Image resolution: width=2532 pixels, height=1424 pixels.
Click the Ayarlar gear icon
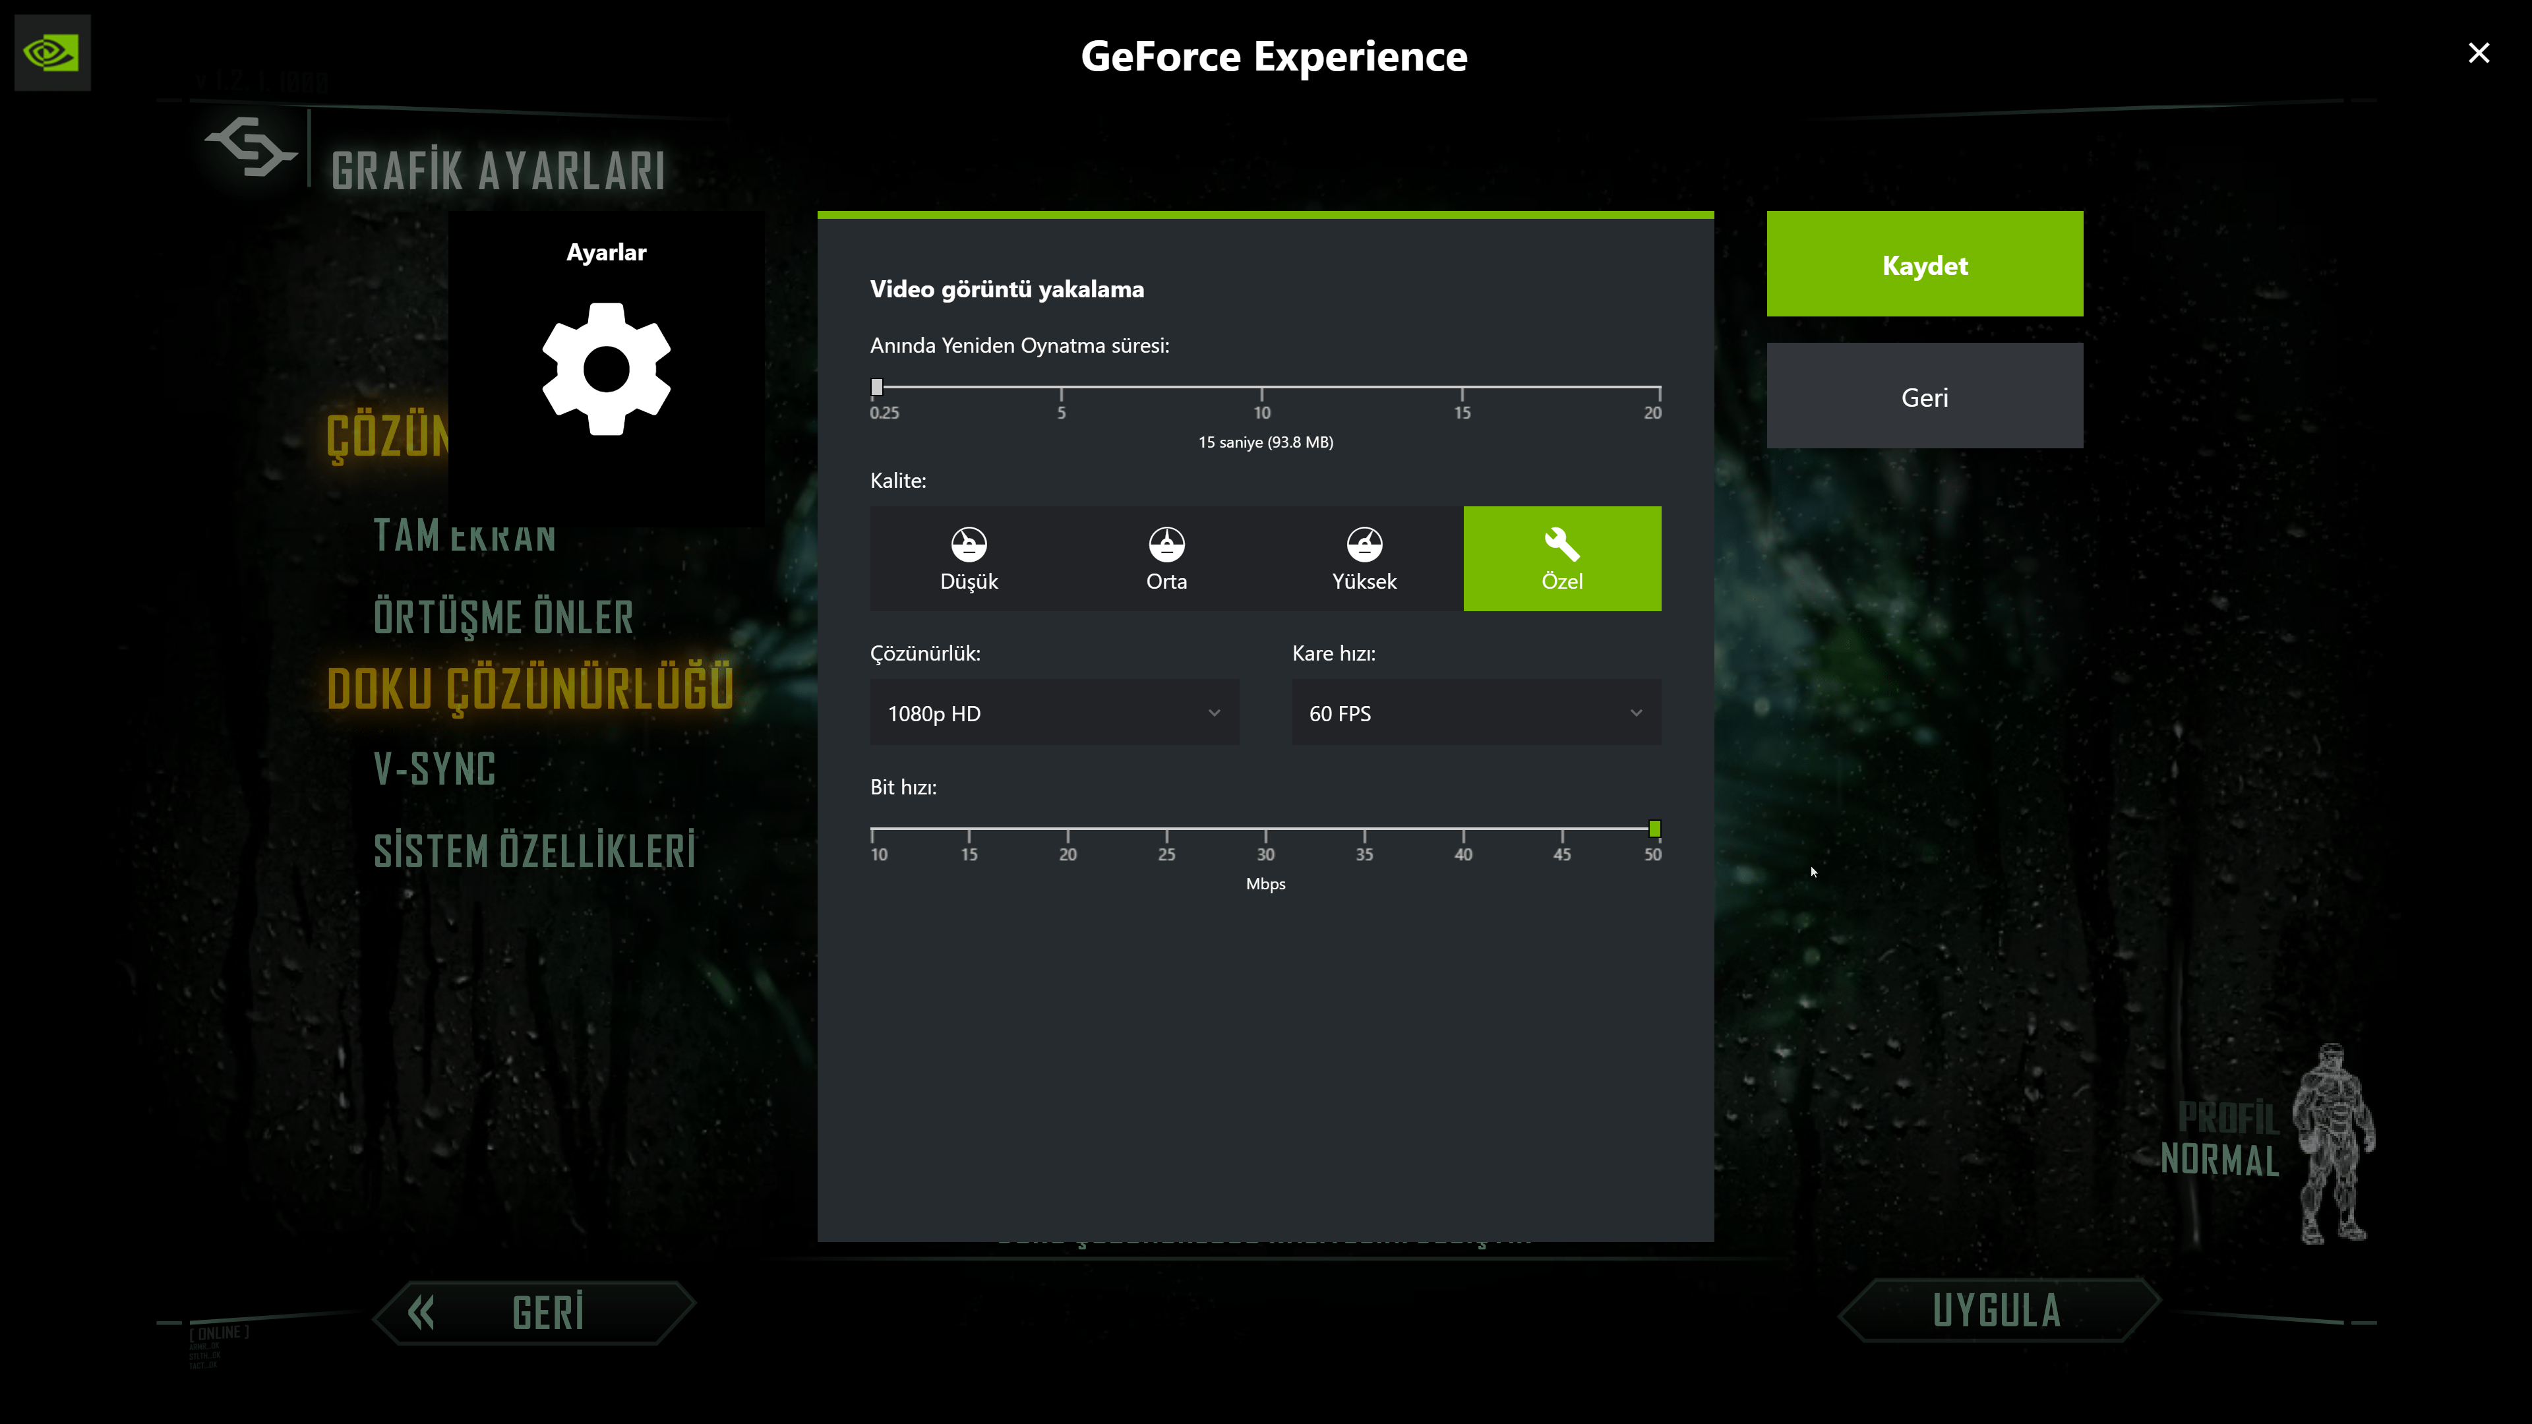pyautogui.click(x=605, y=369)
